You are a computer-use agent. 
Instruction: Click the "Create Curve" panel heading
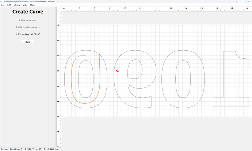[28, 12]
